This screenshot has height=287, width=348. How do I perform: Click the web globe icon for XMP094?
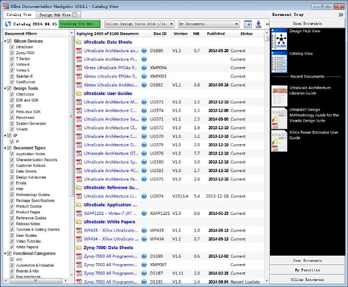pyautogui.click(x=144, y=68)
